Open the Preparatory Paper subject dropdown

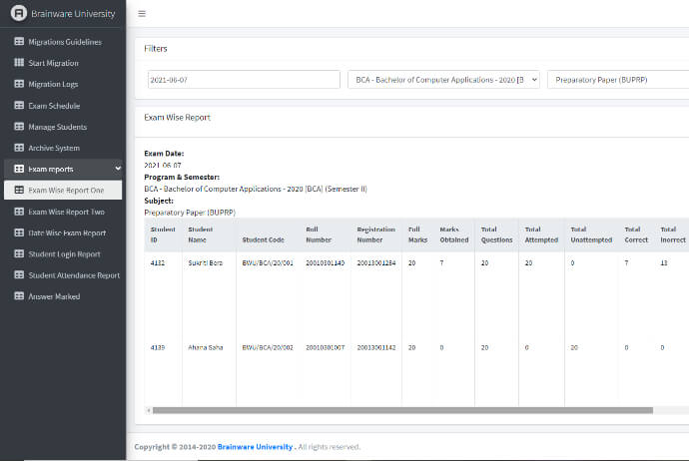pos(617,79)
